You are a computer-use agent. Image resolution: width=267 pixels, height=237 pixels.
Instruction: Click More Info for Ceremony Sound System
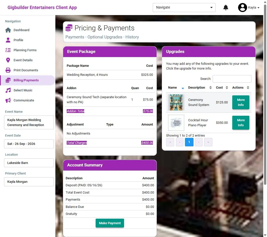(x=241, y=102)
